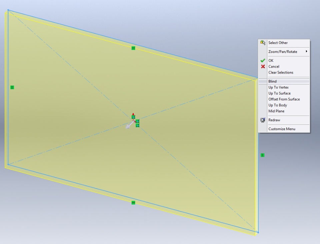
Task: Click OK in the context menu
Action: 284,61
